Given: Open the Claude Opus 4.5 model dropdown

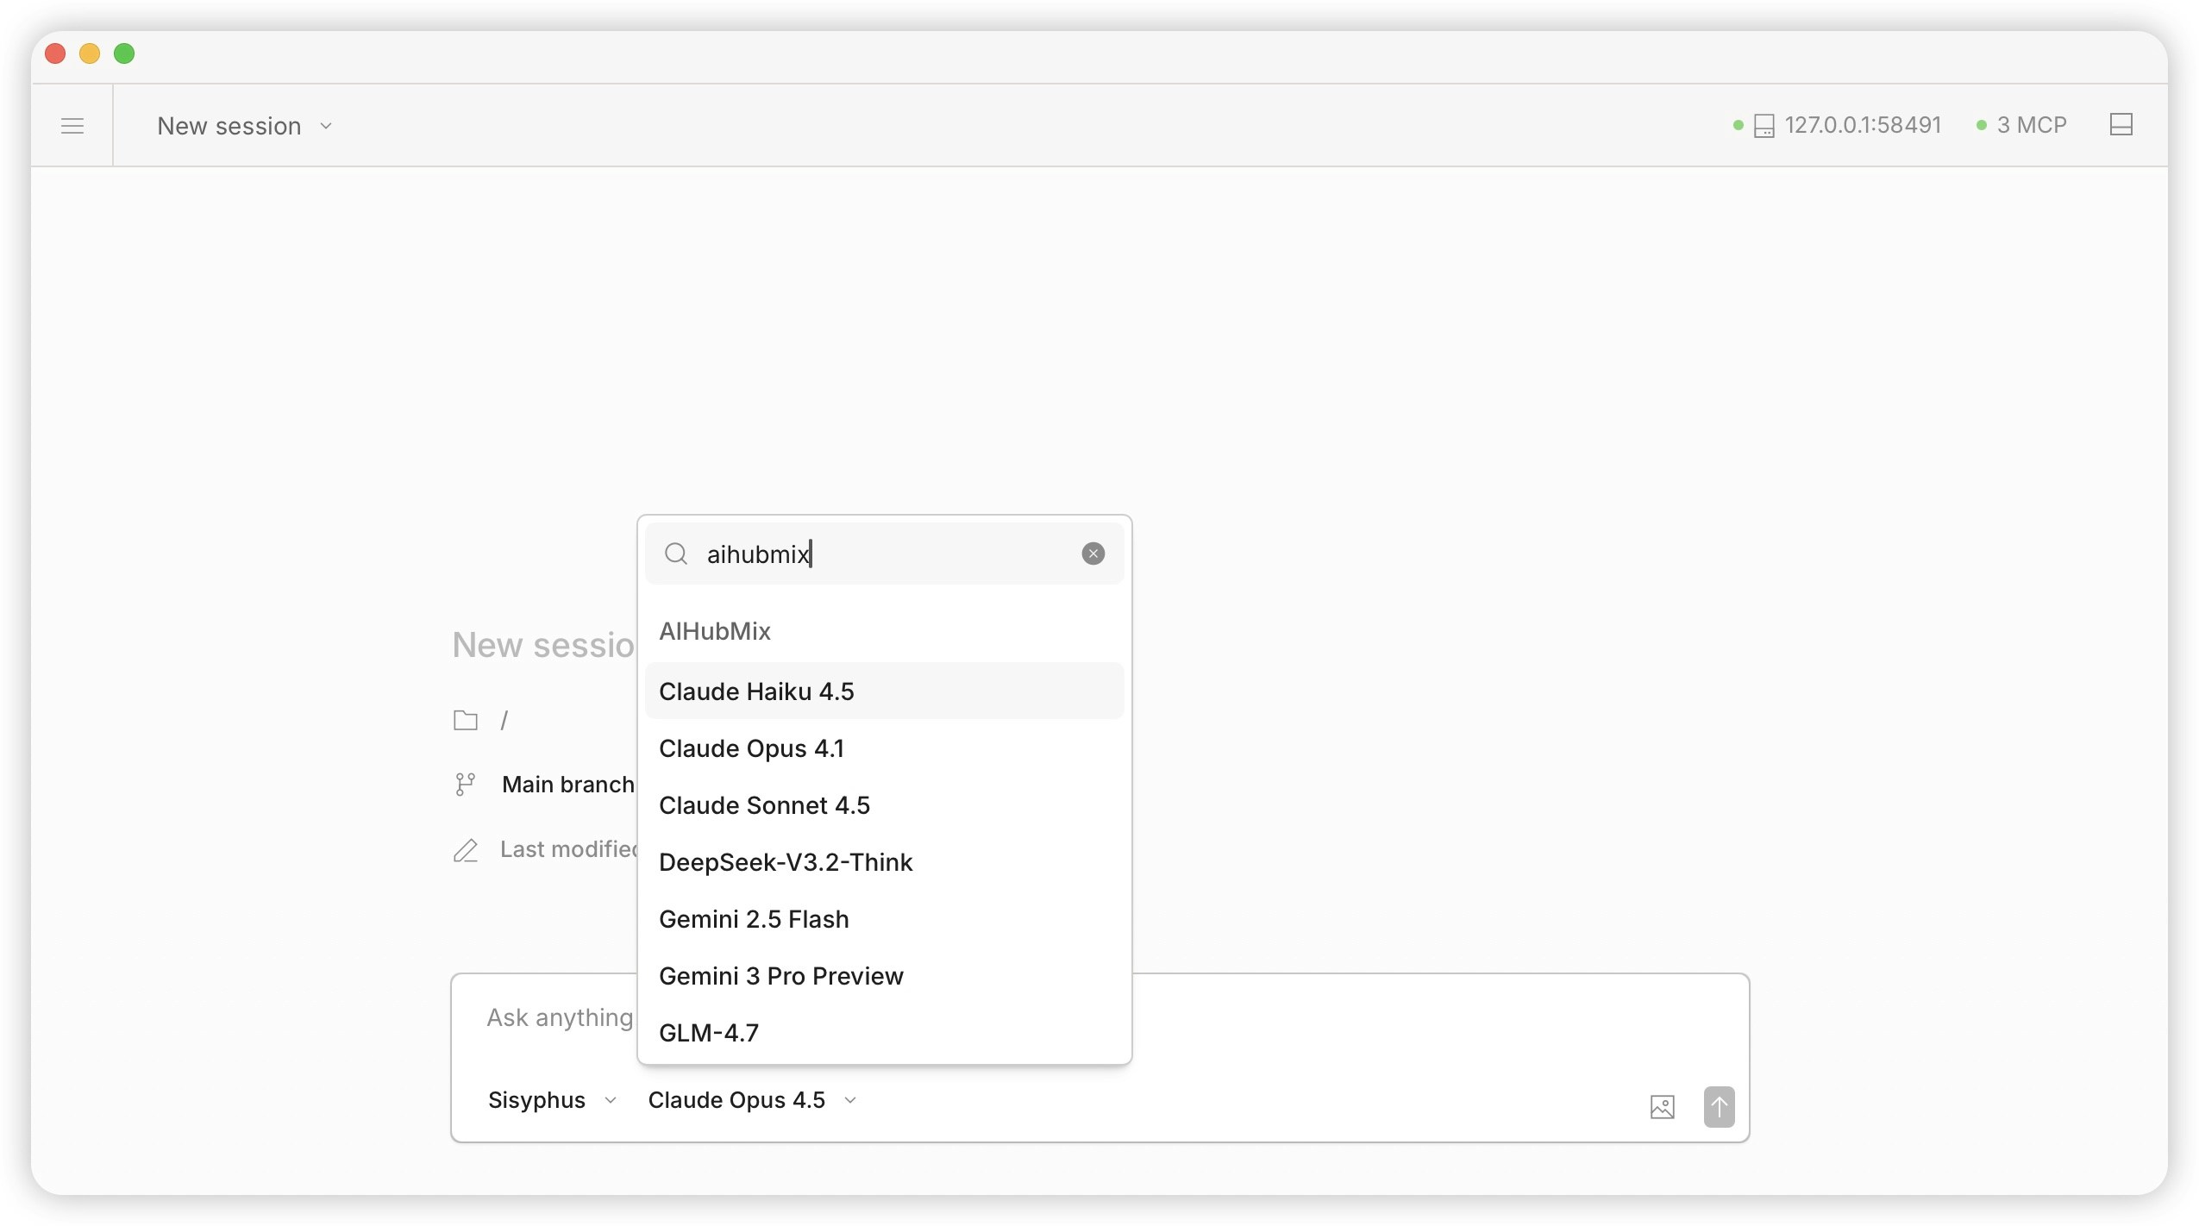Looking at the screenshot, I should 749,1099.
